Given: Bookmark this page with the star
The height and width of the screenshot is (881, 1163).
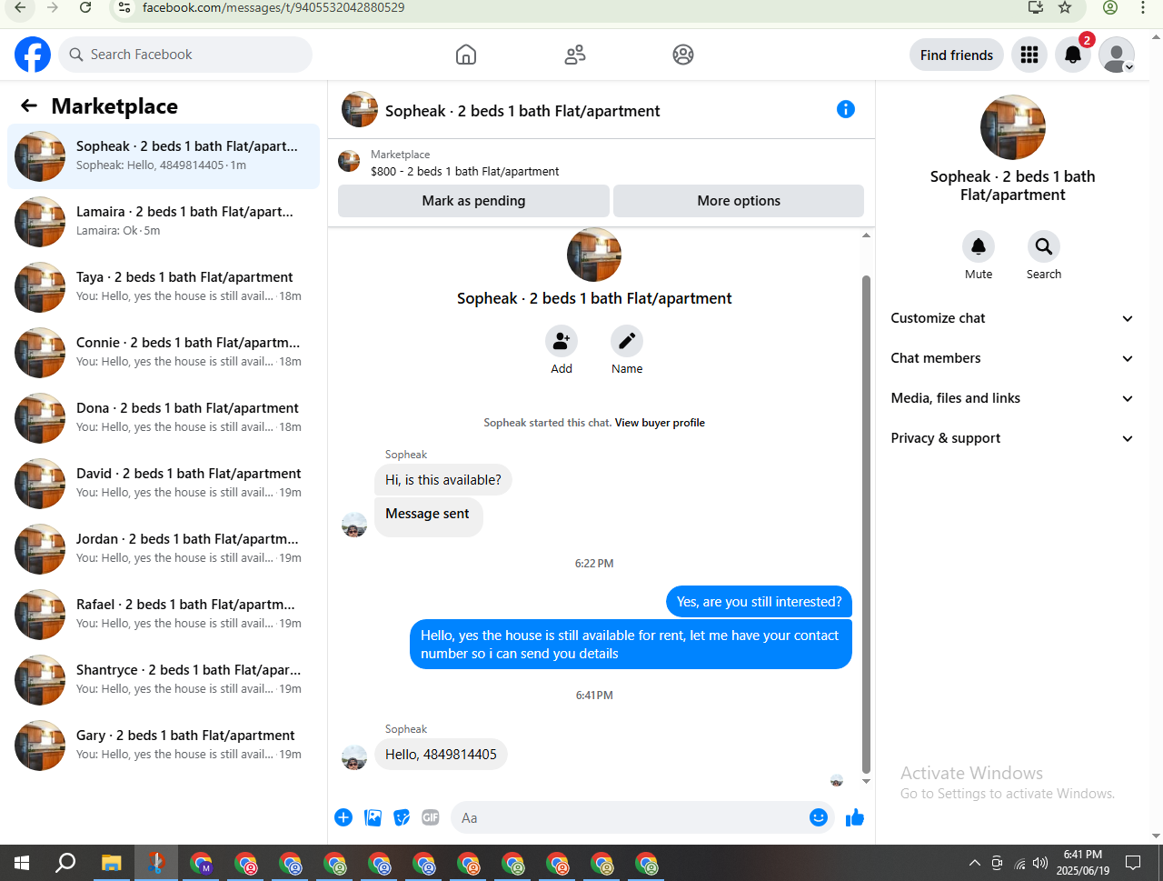Looking at the screenshot, I should [1065, 7].
